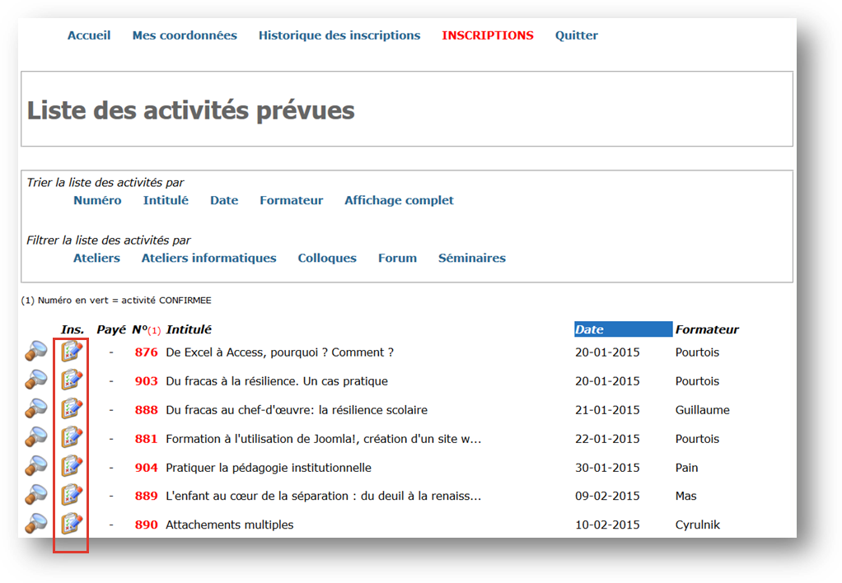Click the Ins. column header
The height and width of the screenshot is (583, 842).
click(x=73, y=329)
